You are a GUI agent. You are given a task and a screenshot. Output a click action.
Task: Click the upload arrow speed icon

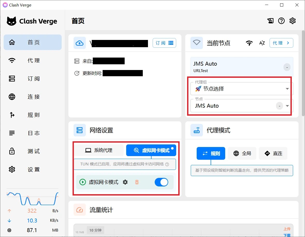pyautogui.click(x=9, y=211)
